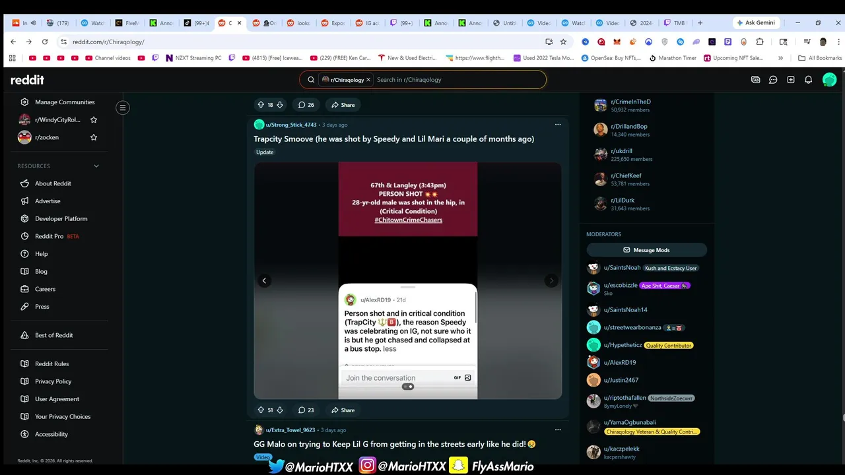Show next image in post gallery
845x475 pixels.
pos(551,280)
